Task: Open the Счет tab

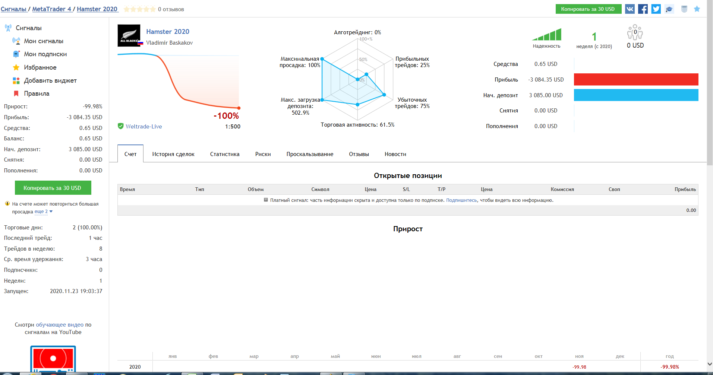Action: [130, 154]
